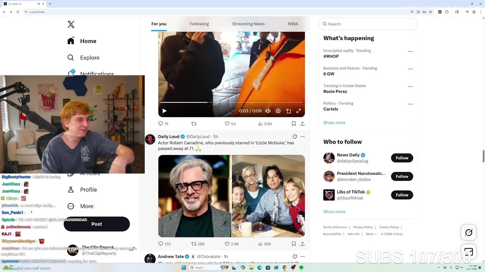
Task: Open more options for Cartels trend
Action: [x=410, y=104]
